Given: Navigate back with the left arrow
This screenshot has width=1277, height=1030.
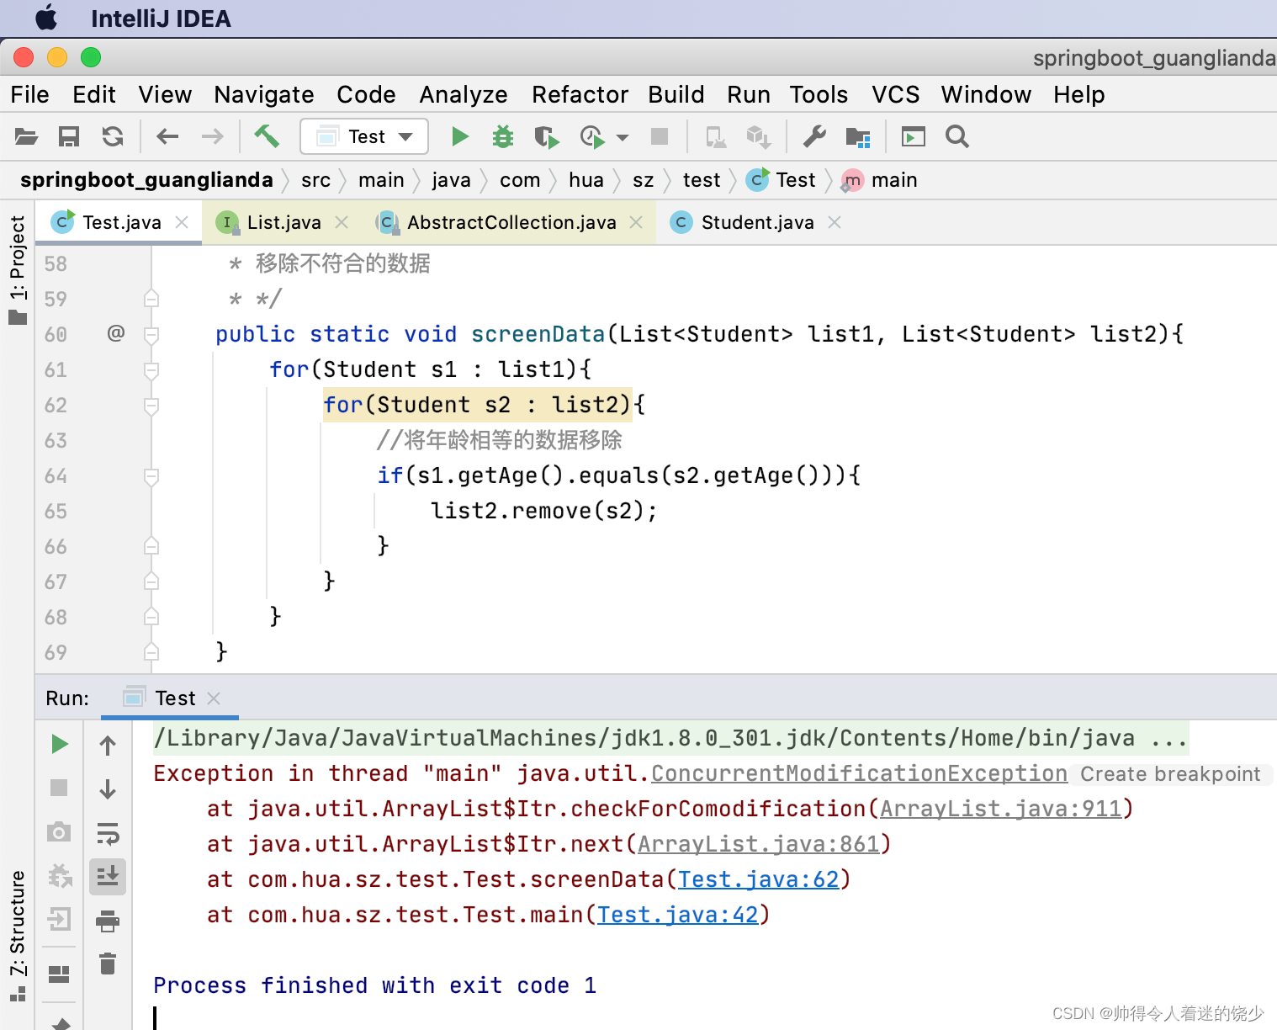Looking at the screenshot, I should [x=167, y=136].
